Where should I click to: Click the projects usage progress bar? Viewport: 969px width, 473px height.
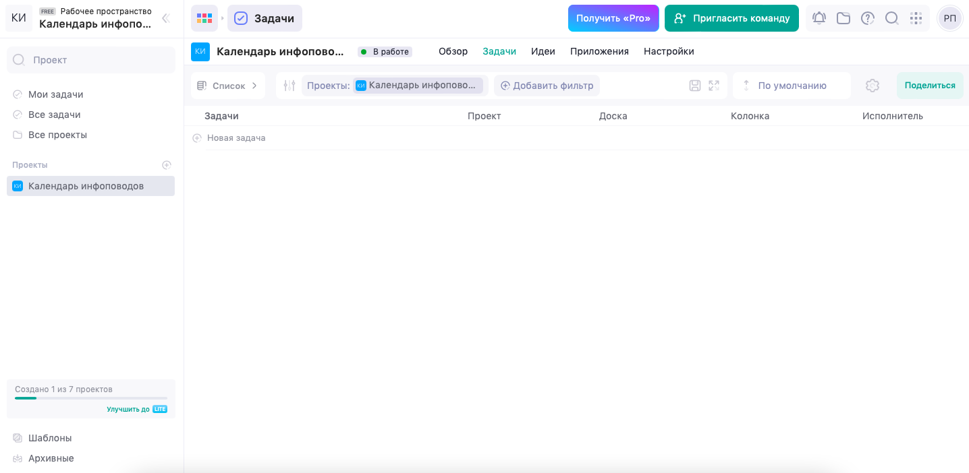pyautogui.click(x=91, y=398)
